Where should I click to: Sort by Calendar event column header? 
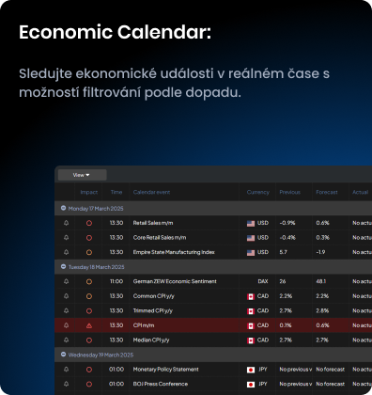tap(151, 192)
